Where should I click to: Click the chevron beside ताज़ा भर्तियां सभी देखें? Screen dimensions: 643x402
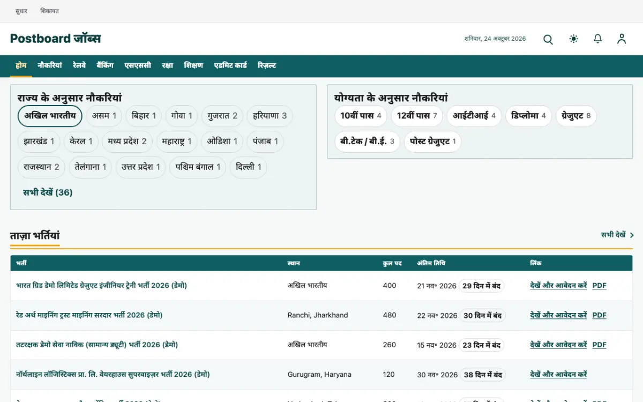tap(632, 235)
